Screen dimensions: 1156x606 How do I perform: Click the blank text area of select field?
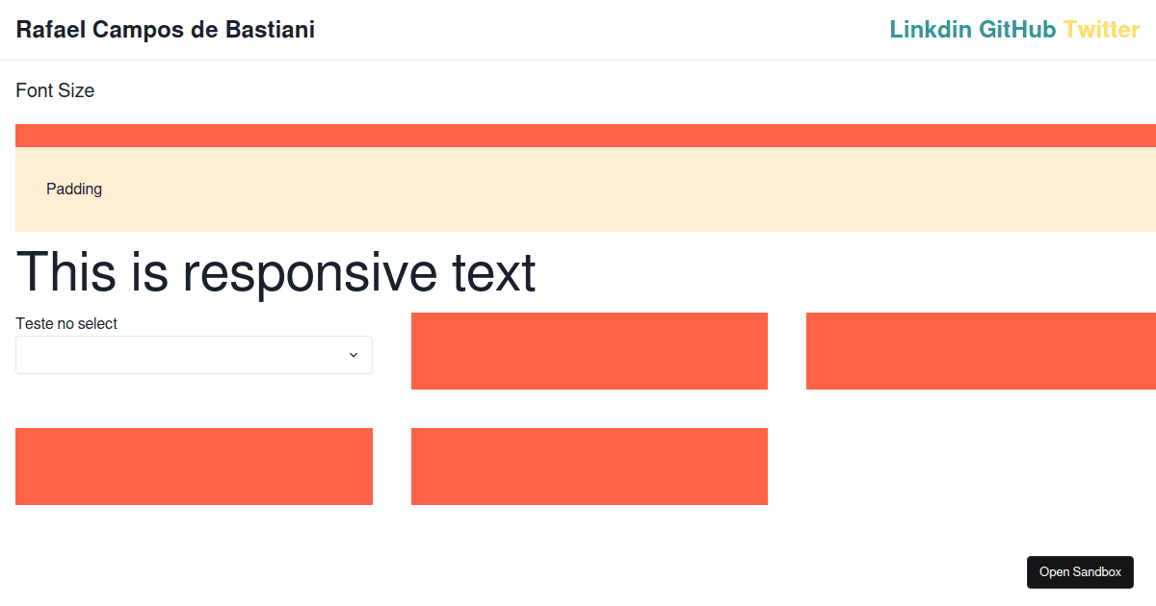pos(173,355)
